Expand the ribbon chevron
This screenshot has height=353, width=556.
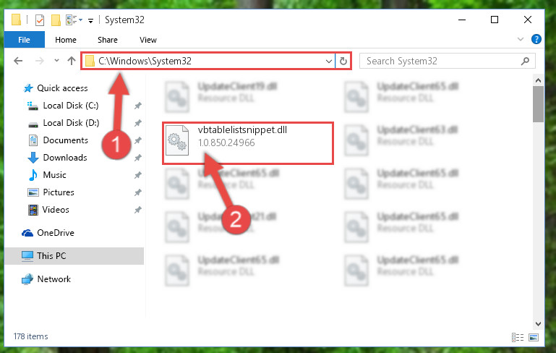coord(520,39)
